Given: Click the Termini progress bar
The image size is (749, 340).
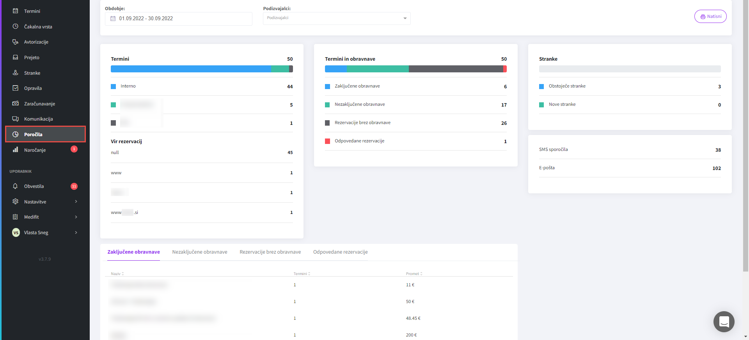Looking at the screenshot, I should pyautogui.click(x=201, y=69).
